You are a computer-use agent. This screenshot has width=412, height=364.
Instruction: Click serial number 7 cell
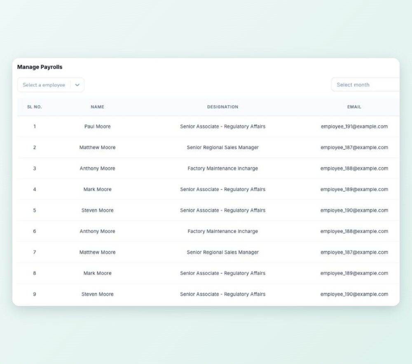click(x=35, y=252)
